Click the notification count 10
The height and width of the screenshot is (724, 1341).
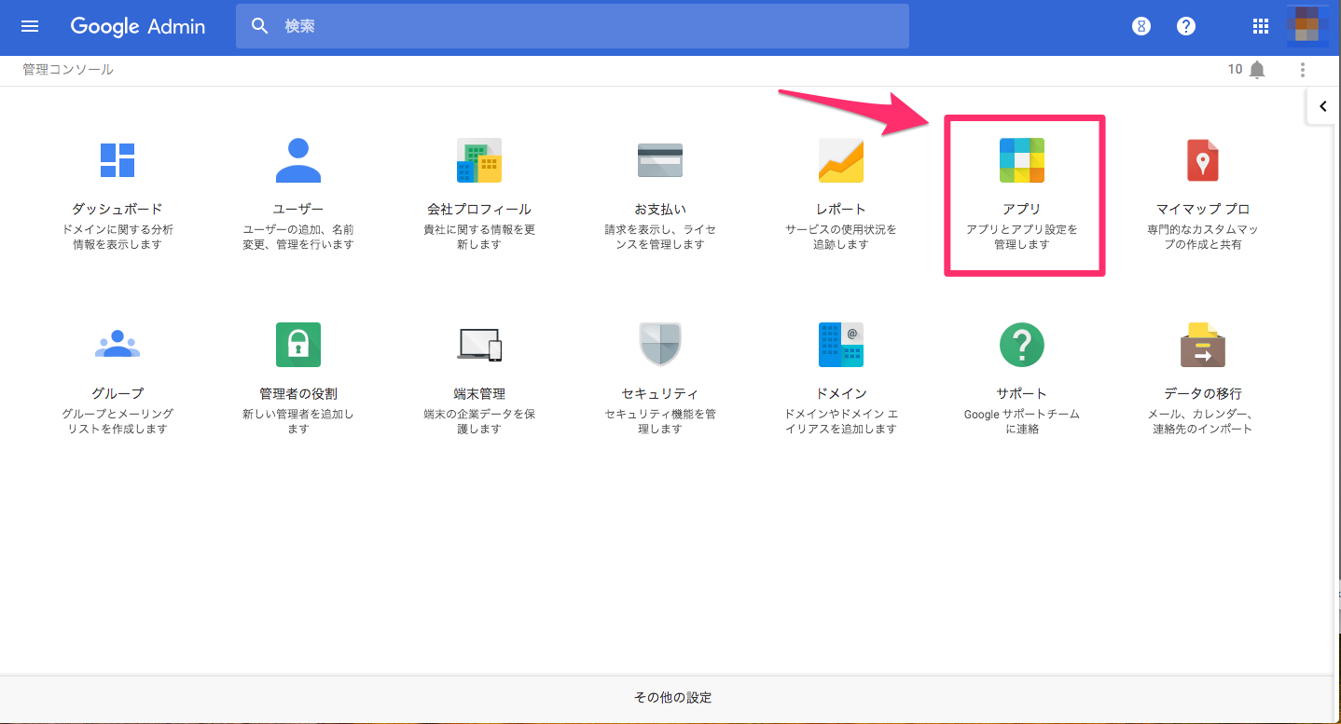1235,70
